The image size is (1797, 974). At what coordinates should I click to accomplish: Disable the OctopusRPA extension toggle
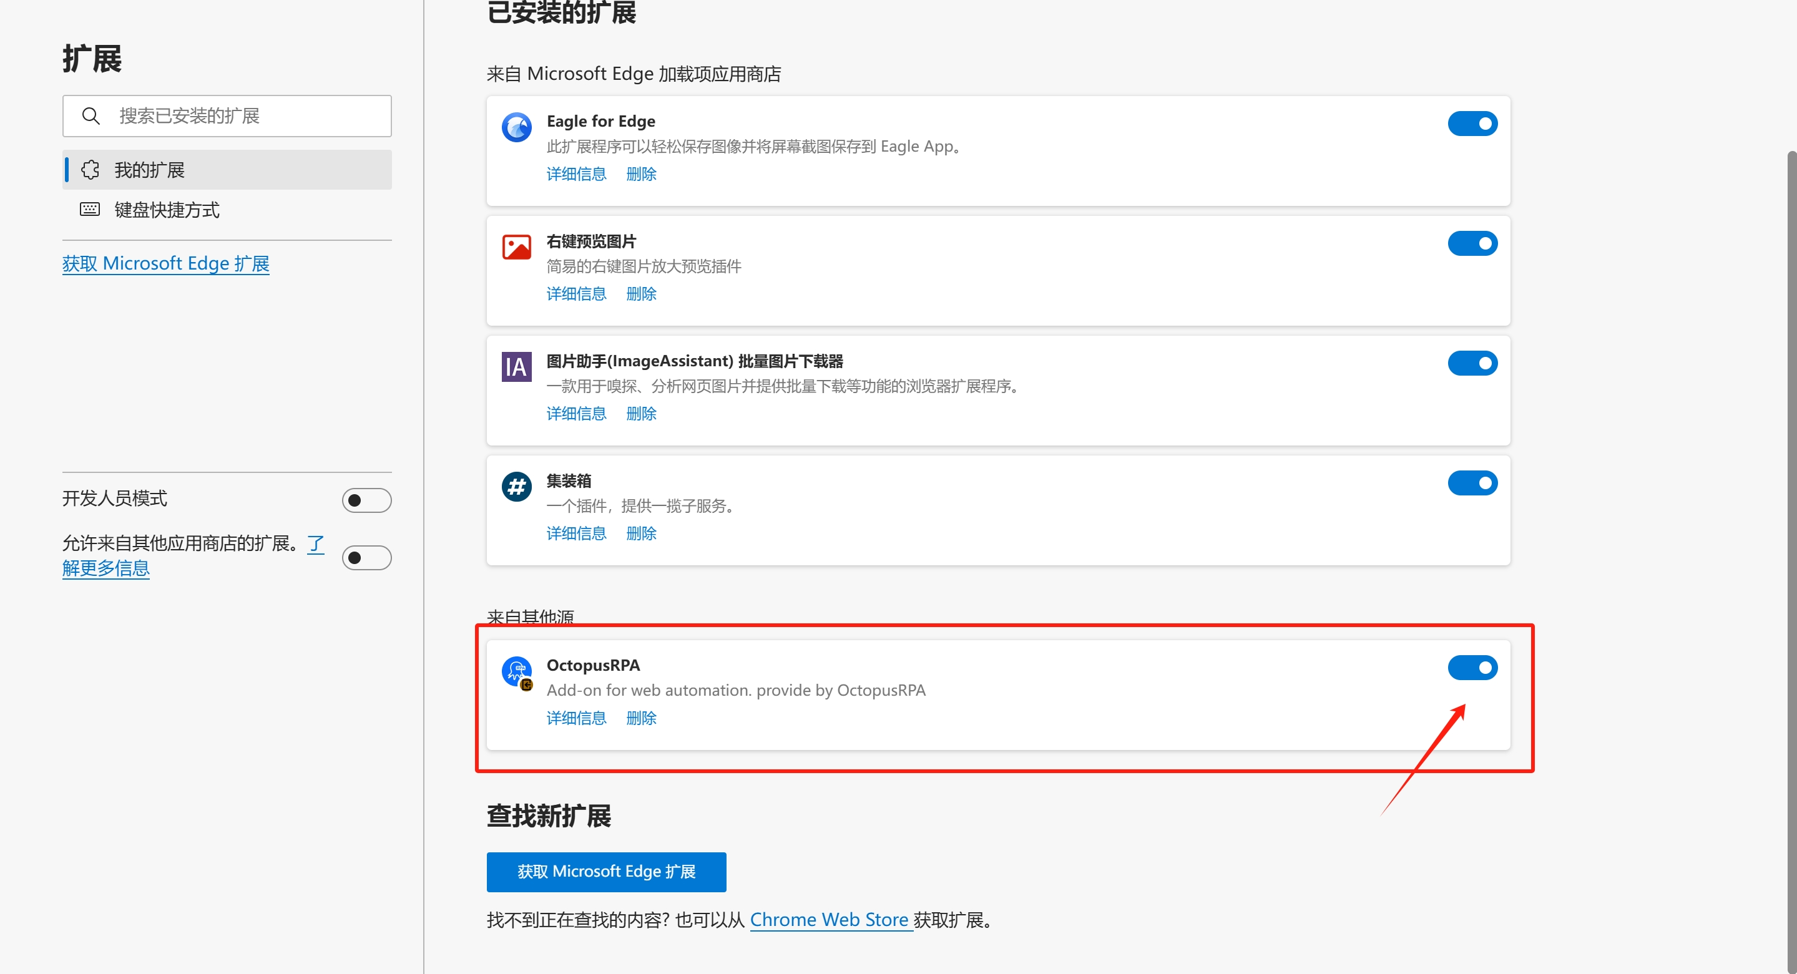[1472, 667]
